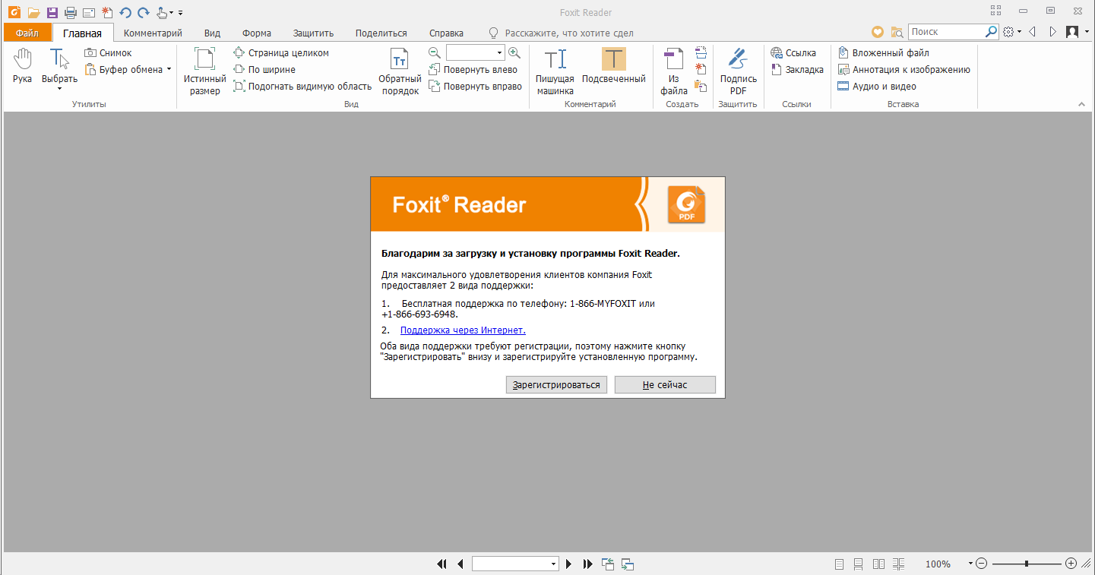Toggle the single page view layout button
Viewport: 1095px width, 575px height.
[840, 564]
